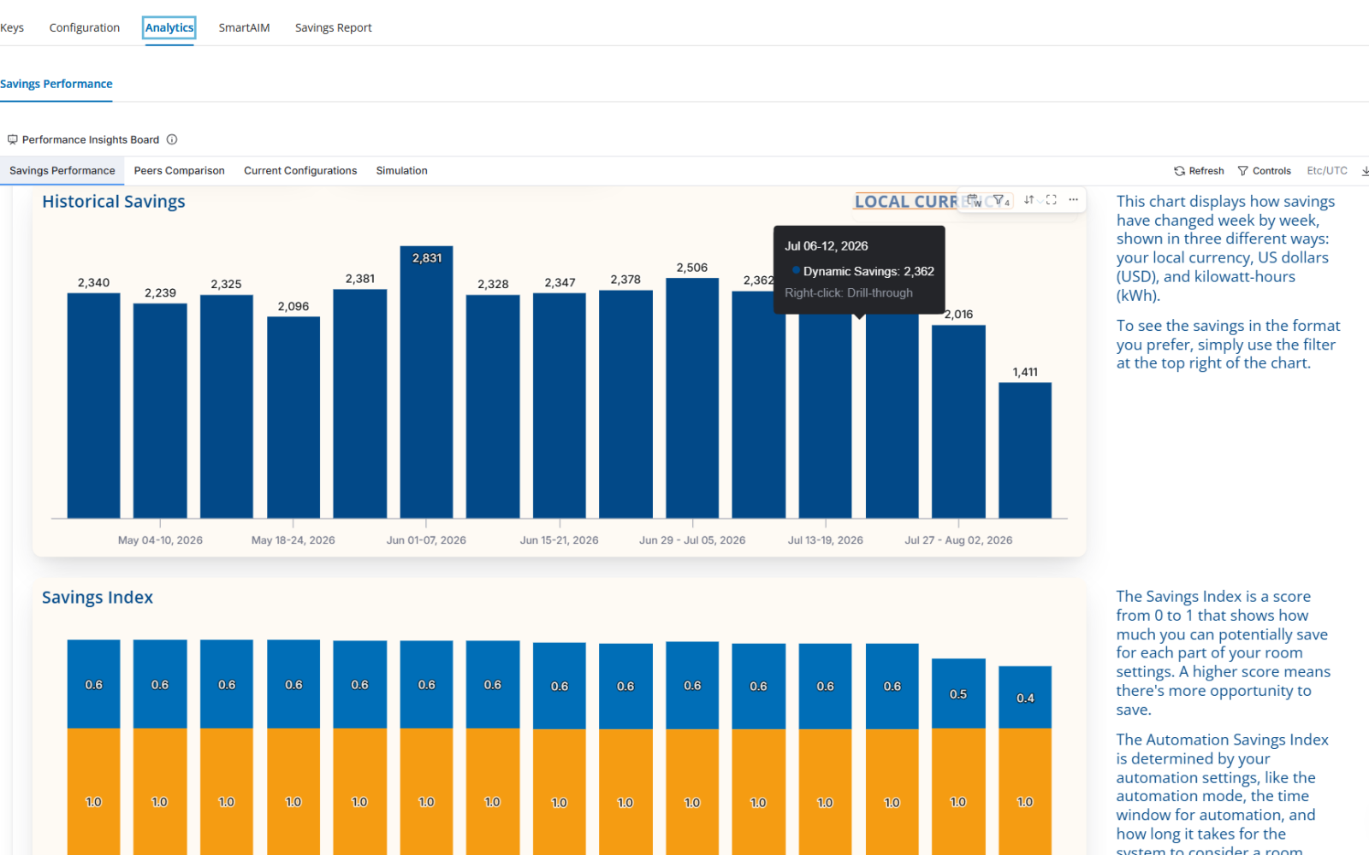The width and height of the screenshot is (1369, 855).
Task: Click the tallest Historical Savings bar labeled 2,831
Action: tap(426, 381)
